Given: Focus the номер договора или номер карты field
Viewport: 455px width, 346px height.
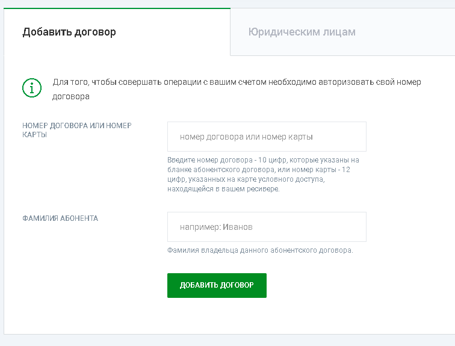Looking at the screenshot, I should (x=267, y=137).
